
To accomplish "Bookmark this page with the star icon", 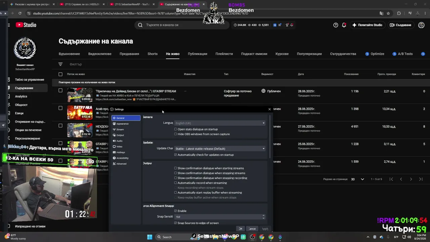I will [x=388, y=13].
